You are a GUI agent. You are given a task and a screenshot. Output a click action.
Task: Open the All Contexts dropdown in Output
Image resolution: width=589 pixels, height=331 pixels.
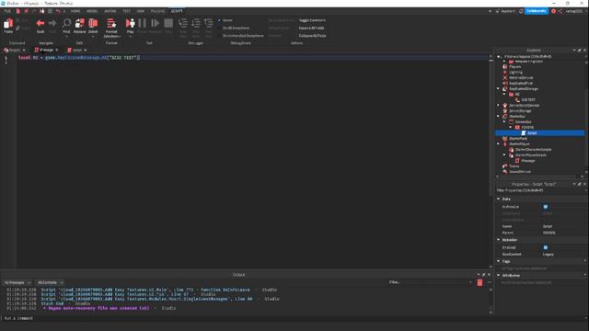[x=50, y=282]
